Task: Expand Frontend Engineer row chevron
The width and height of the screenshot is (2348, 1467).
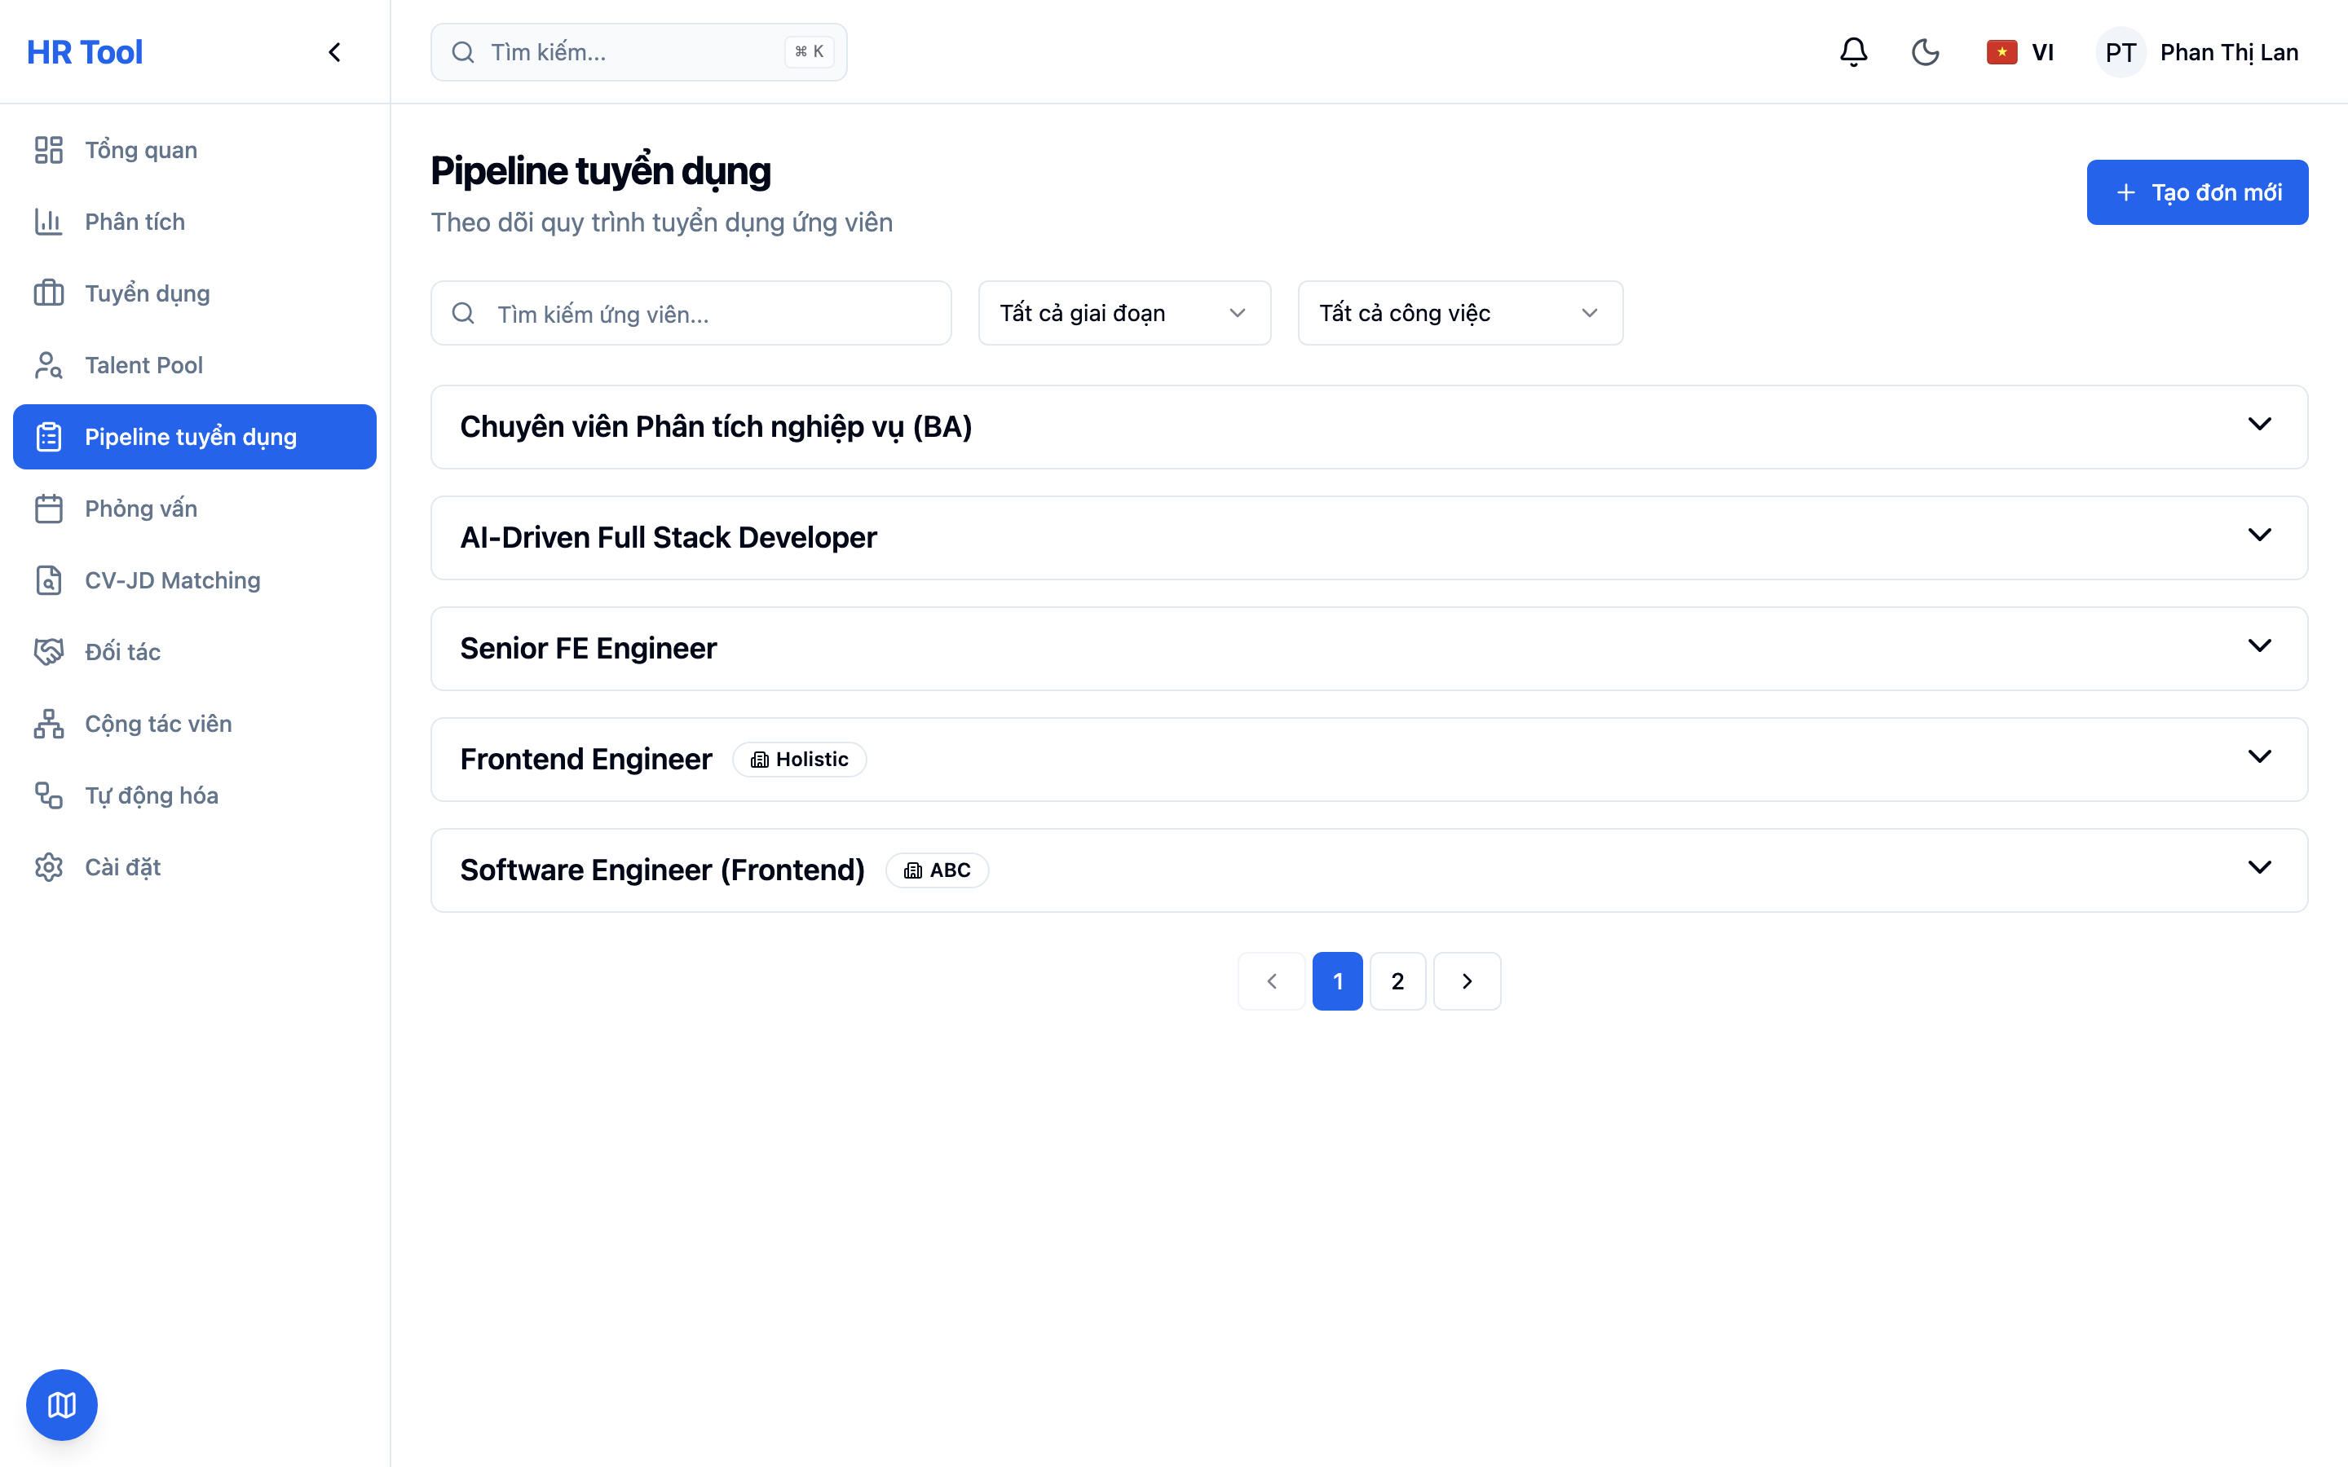Action: (x=2260, y=757)
